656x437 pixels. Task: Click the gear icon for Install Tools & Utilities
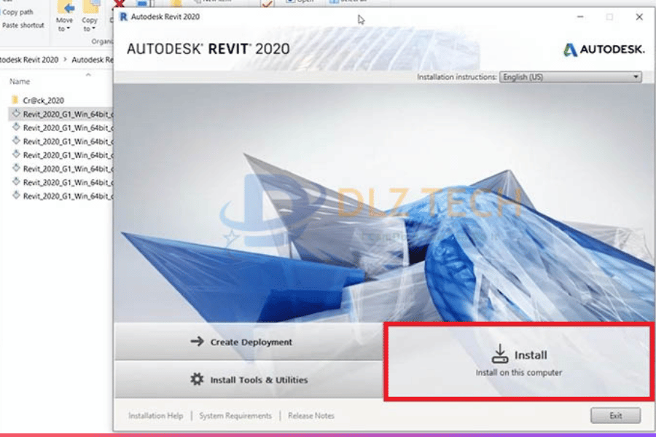197,379
